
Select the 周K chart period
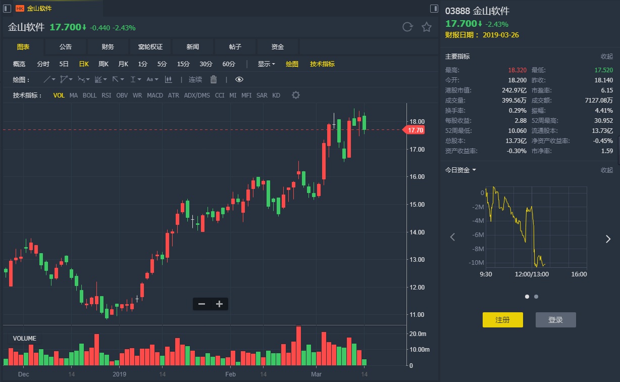pos(104,64)
